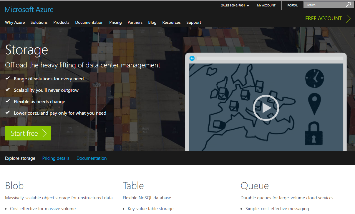Visit the Blog nav link
This screenshot has height=214, width=355.
152,22
